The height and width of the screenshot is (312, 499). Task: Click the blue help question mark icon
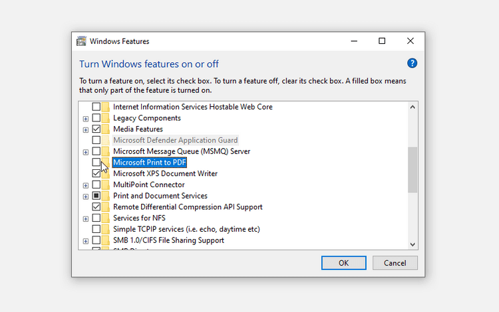412,64
